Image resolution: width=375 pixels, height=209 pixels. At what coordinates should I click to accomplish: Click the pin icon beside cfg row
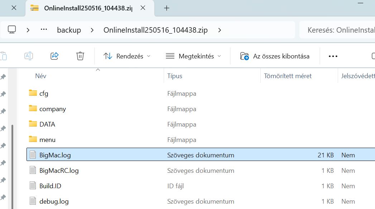click(3, 94)
